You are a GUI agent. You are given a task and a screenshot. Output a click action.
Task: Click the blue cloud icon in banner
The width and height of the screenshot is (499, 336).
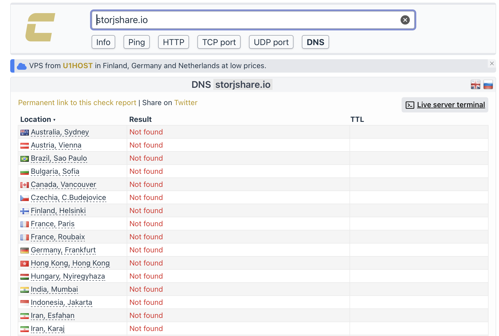22,66
